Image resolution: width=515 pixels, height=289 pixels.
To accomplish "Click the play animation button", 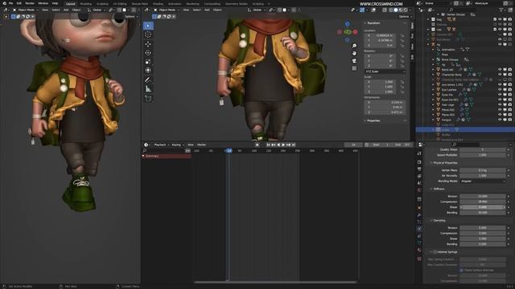I will pos(283,144).
